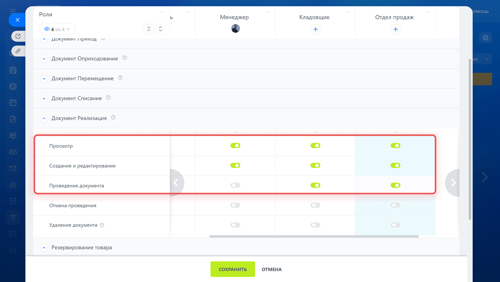Turn on Удаление документа for Кладовщик
The image size is (500, 282).
click(x=315, y=225)
